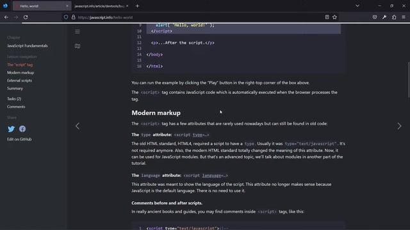This screenshot has height=230, width=410.
Task: Open Comments link in sidebar
Action: tap(16, 107)
